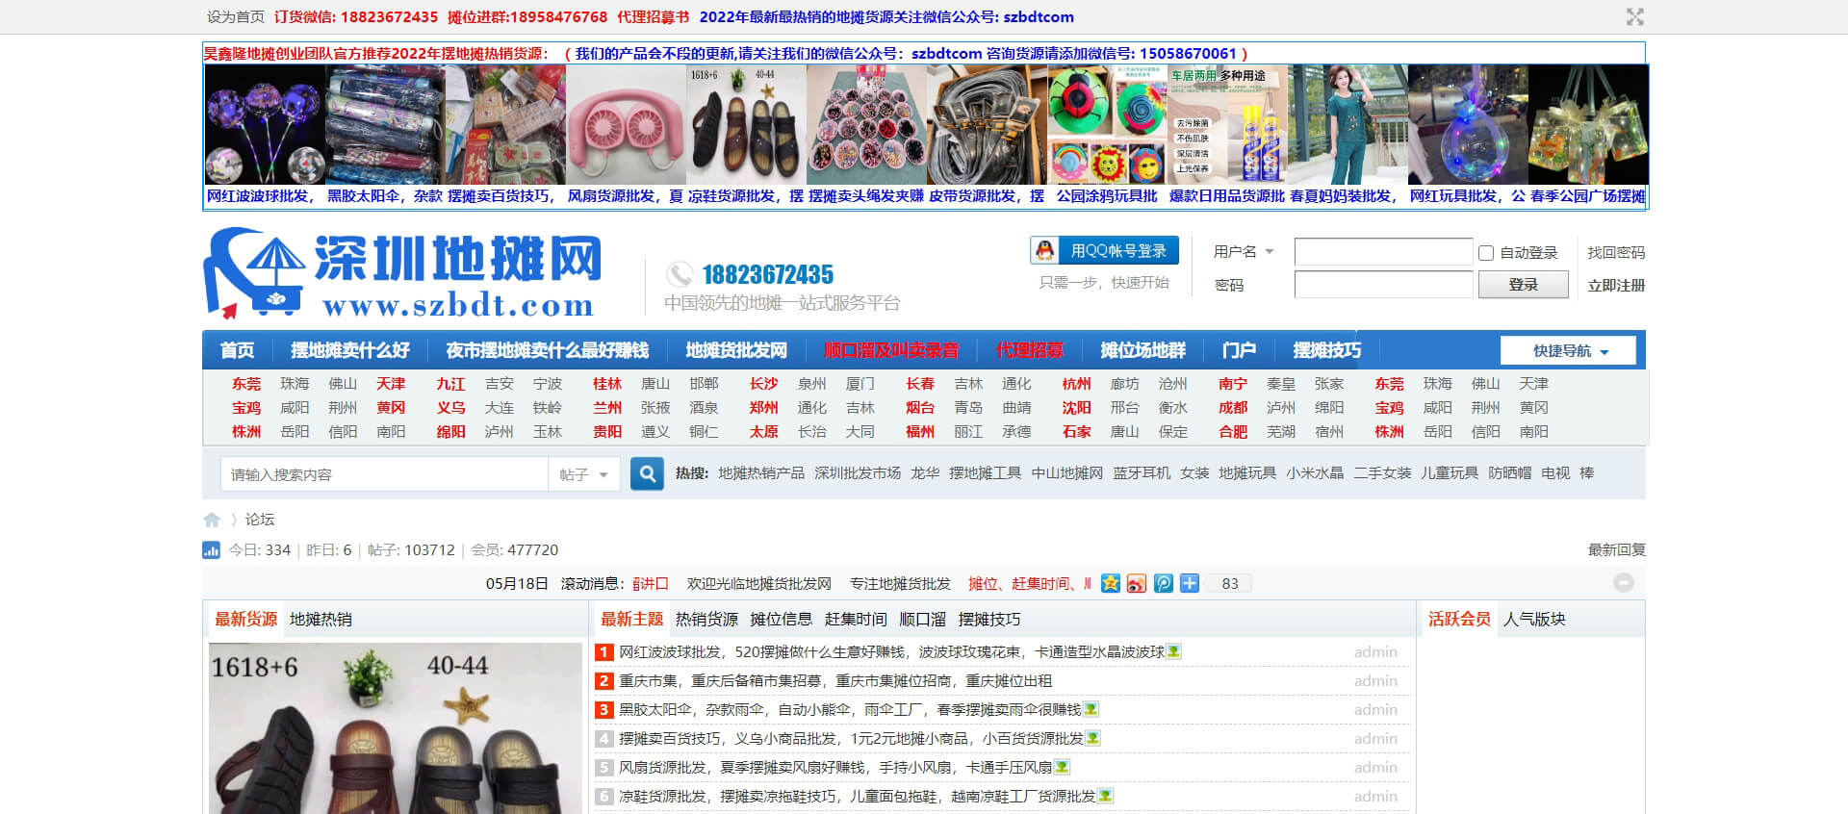The height and width of the screenshot is (814, 1848).
Task: Open the 首页 nav menu item
Action: click(x=237, y=350)
